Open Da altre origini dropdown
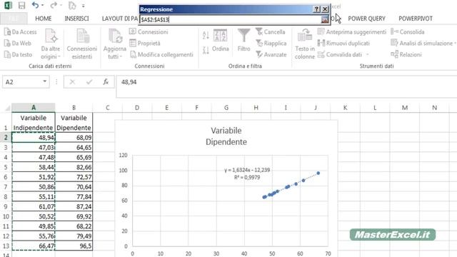 pyautogui.click(x=51, y=44)
